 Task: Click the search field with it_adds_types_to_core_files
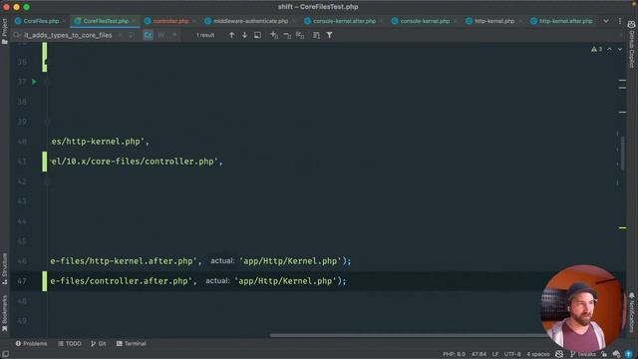[68, 36]
